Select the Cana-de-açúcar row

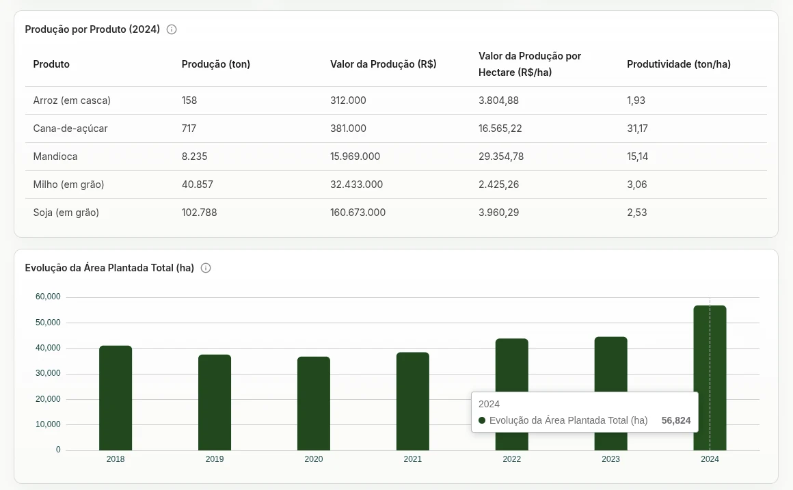point(396,128)
